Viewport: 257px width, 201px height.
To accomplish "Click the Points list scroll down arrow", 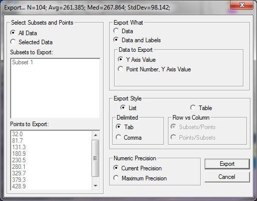I will (x=96, y=185).
